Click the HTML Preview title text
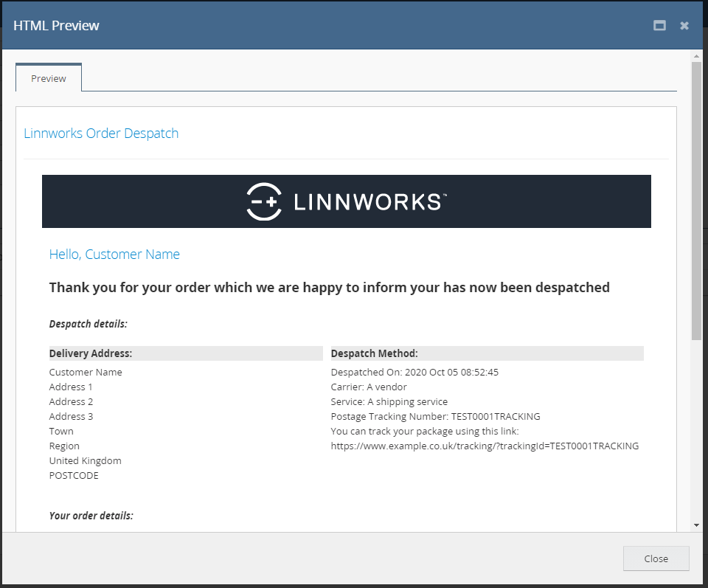Image resolution: width=708 pixels, height=588 pixels. [x=56, y=26]
